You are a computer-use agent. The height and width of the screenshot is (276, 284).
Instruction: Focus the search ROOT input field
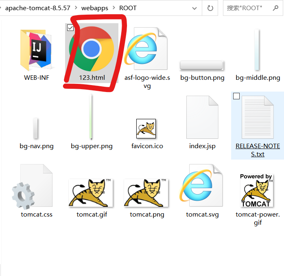(x=253, y=8)
